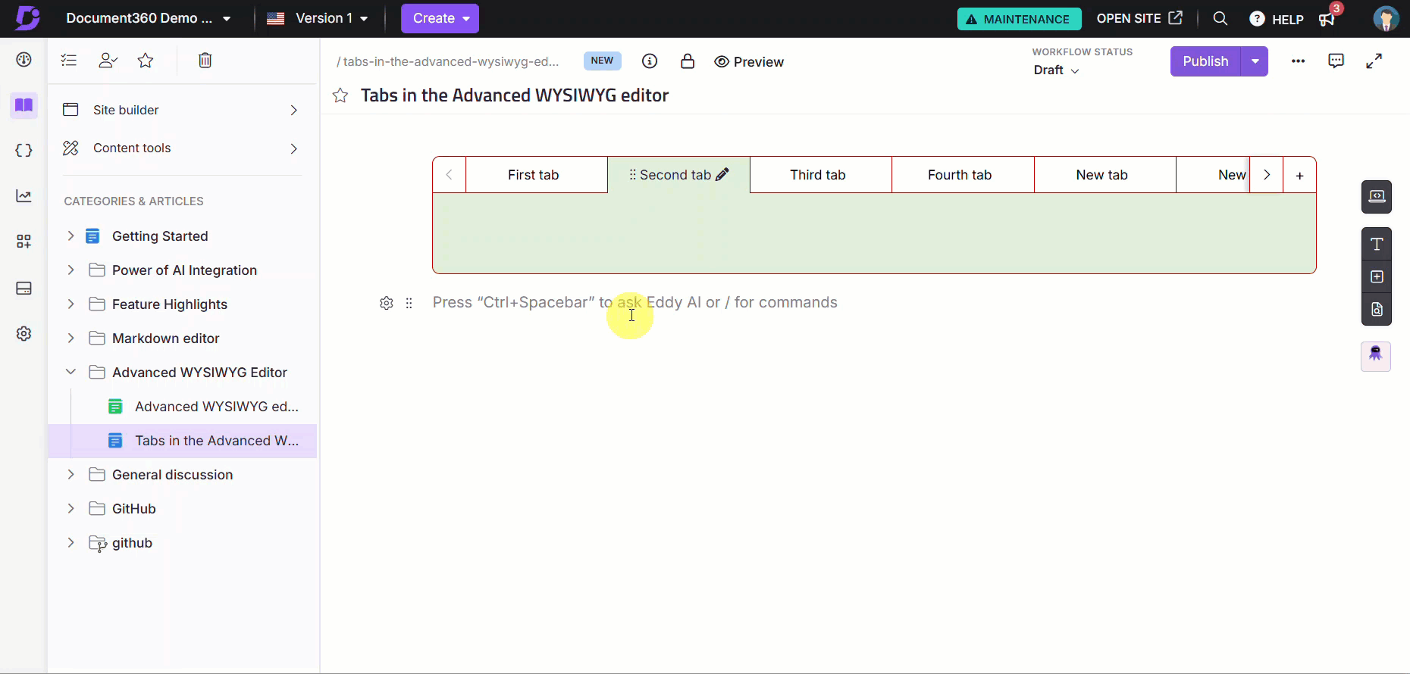Open the article comments icon

point(1336,61)
